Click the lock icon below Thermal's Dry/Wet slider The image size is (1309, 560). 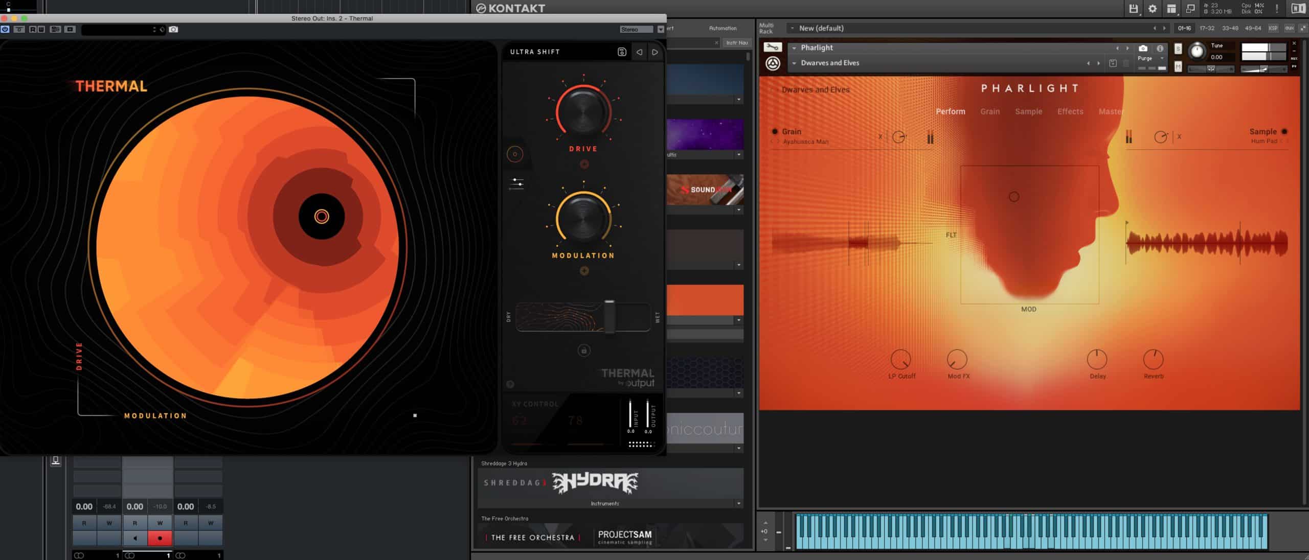(583, 351)
